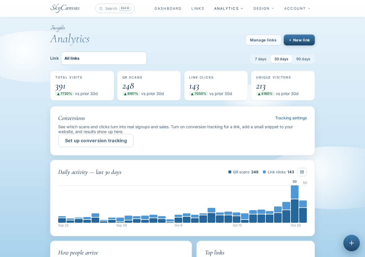This screenshot has height=257, width=365.
Task: Expand the Account menu
Action: coord(297,9)
